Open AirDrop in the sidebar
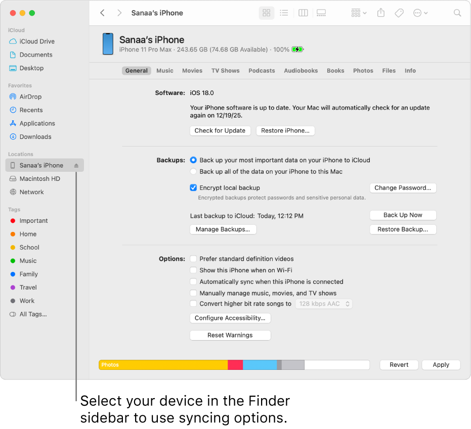The width and height of the screenshot is (471, 429). 30,97
